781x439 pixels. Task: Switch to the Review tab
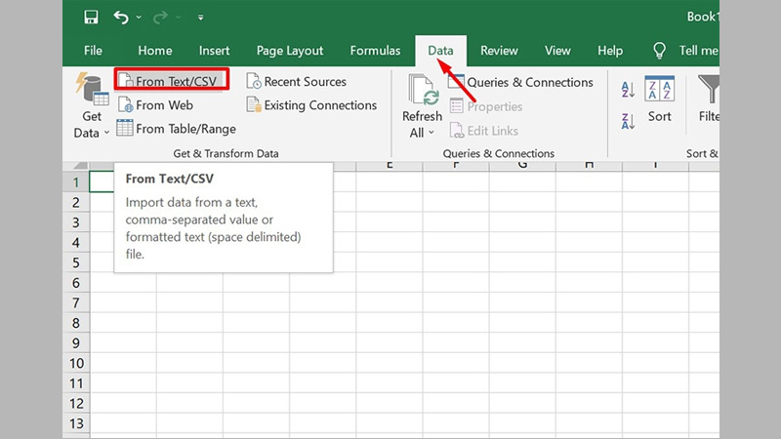499,51
